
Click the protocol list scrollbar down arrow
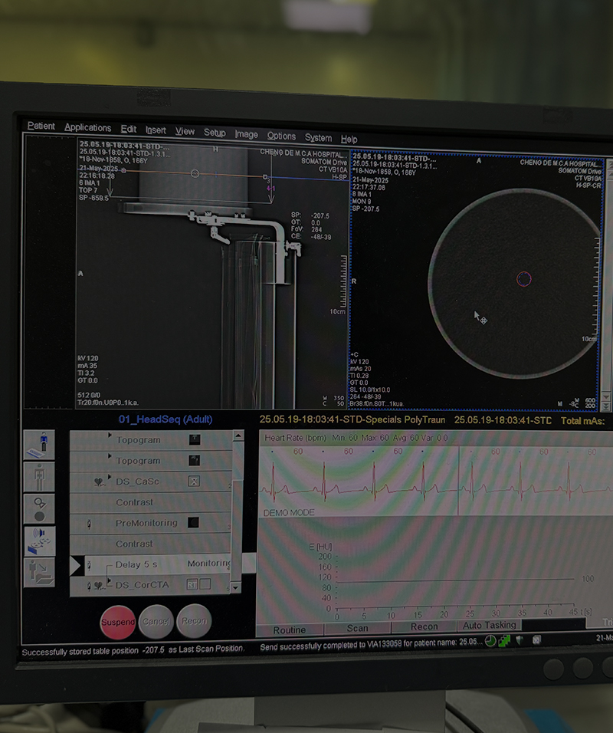tap(238, 587)
